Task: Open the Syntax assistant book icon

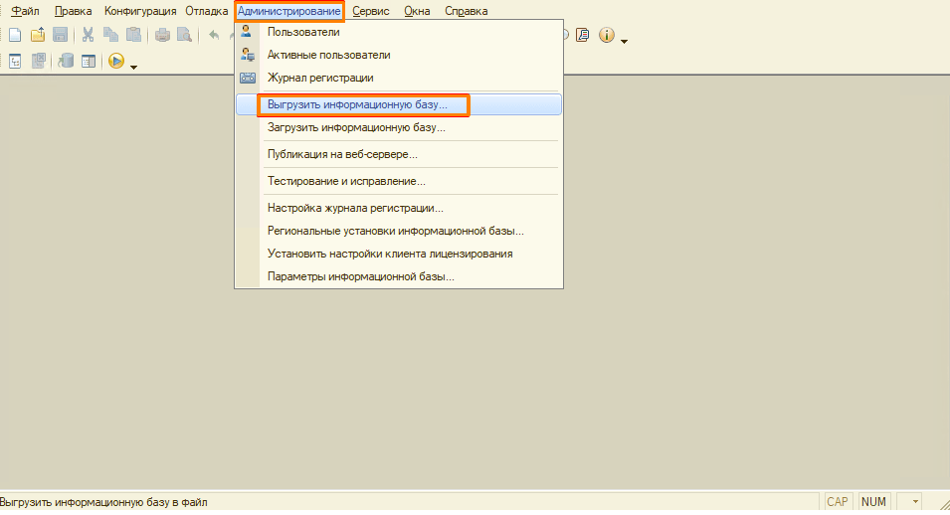Action: [583, 35]
